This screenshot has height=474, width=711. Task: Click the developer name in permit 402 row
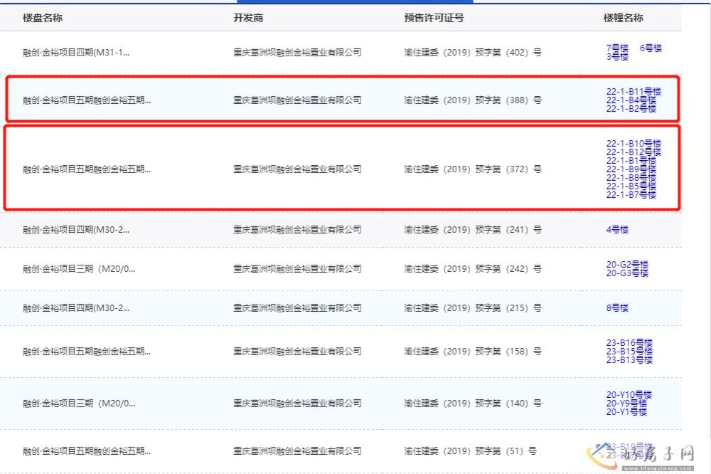coord(297,53)
